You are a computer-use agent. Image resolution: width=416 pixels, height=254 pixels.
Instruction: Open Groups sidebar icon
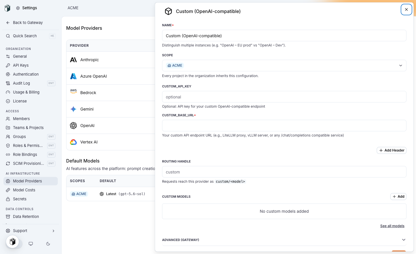coord(8,137)
